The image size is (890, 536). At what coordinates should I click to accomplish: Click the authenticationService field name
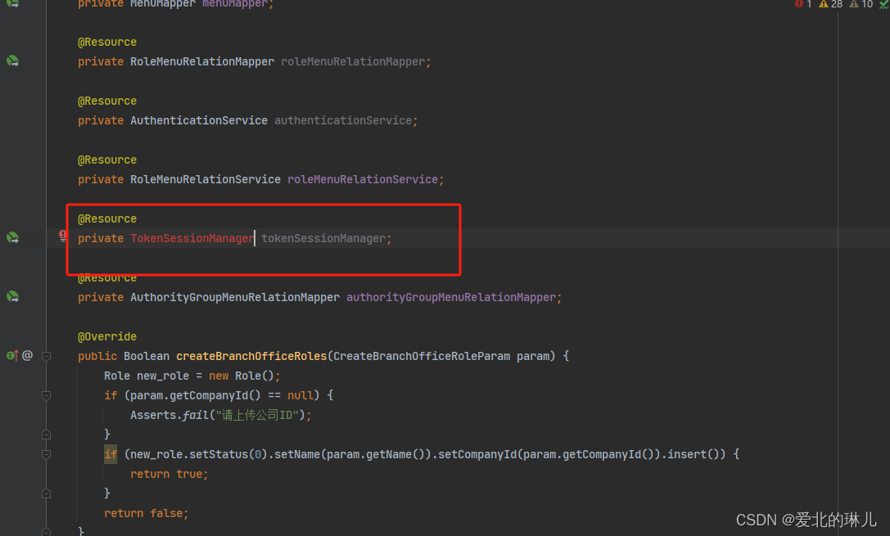[x=343, y=120]
